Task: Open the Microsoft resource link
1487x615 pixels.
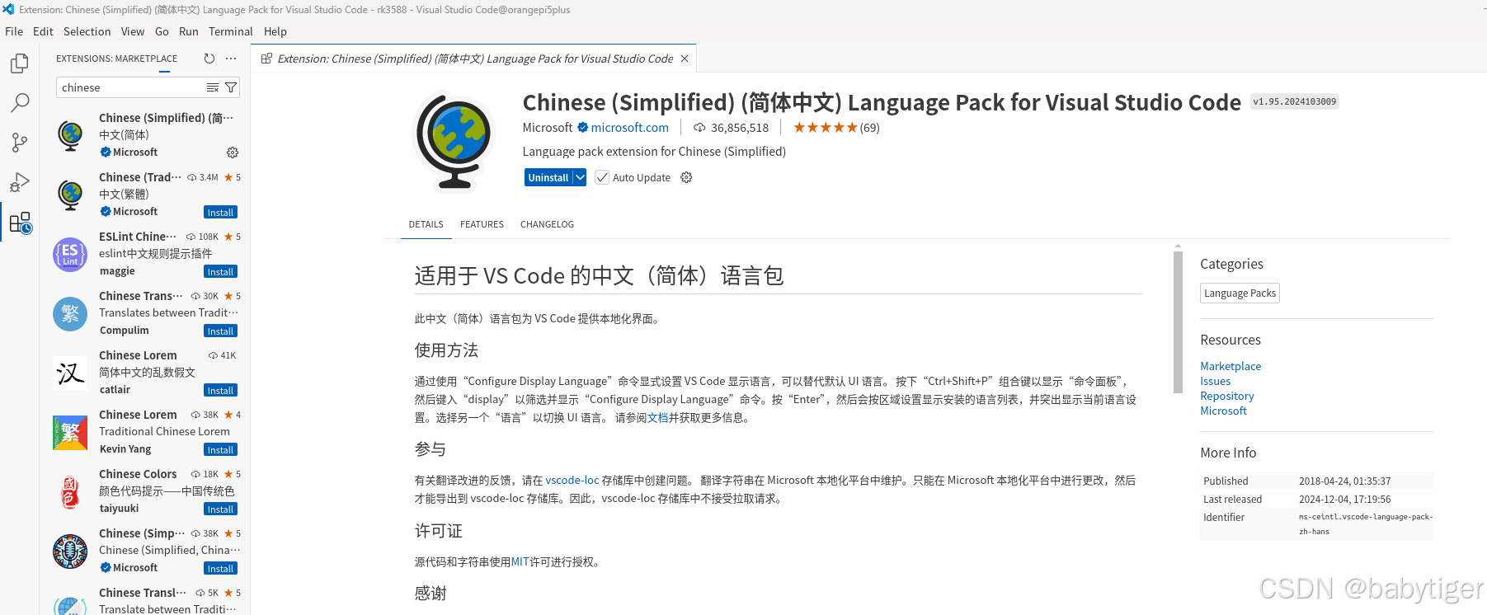Action: pos(1223,411)
